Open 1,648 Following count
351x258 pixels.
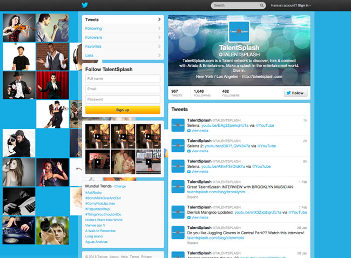pyautogui.click(x=202, y=93)
